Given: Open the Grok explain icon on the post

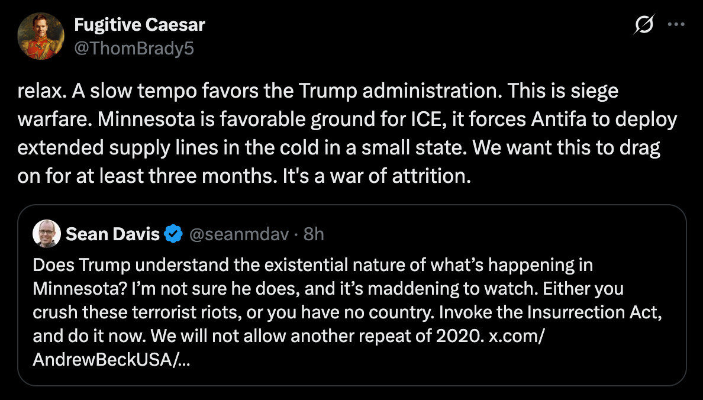Looking at the screenshot, I should coord(643,25).
